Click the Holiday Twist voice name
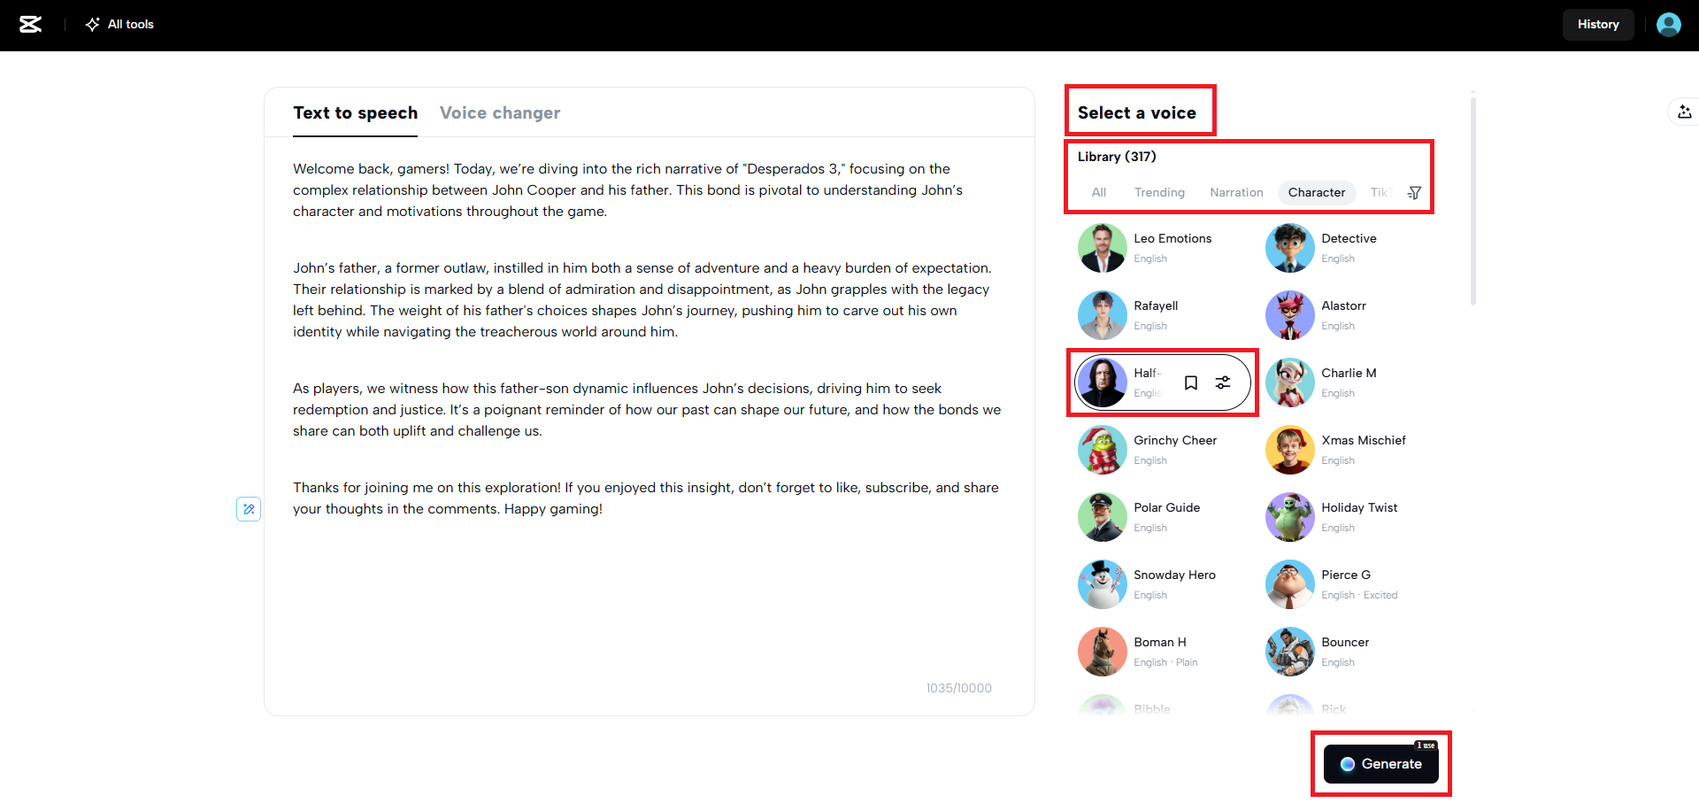 (x=1359, y=507)
